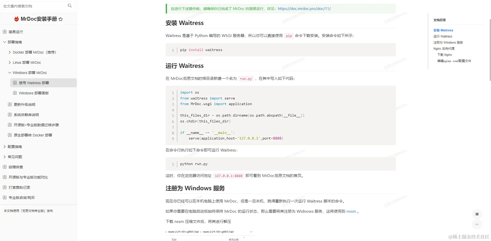The image size is (491, 241).
Task: Collapse the Windows 部署 MrDoc section
Action: point(10,73)
